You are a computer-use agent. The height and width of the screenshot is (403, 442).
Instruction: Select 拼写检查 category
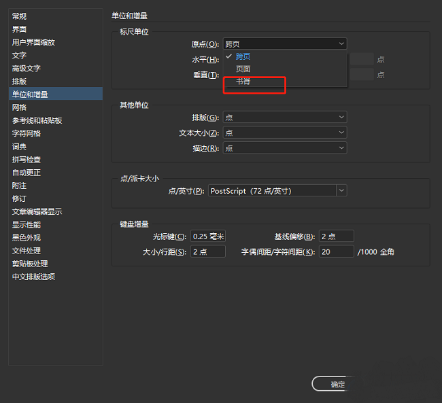(56, 160)
